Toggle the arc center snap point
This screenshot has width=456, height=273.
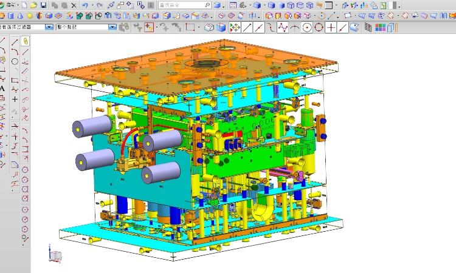(x=307, y=27)
